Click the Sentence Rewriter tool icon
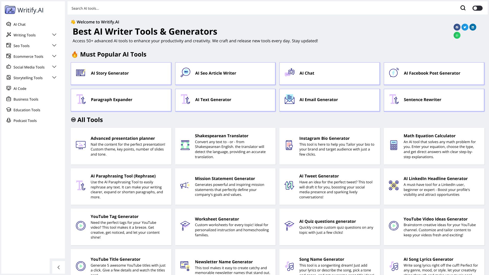The image size is (489, 275). (394, 100)
